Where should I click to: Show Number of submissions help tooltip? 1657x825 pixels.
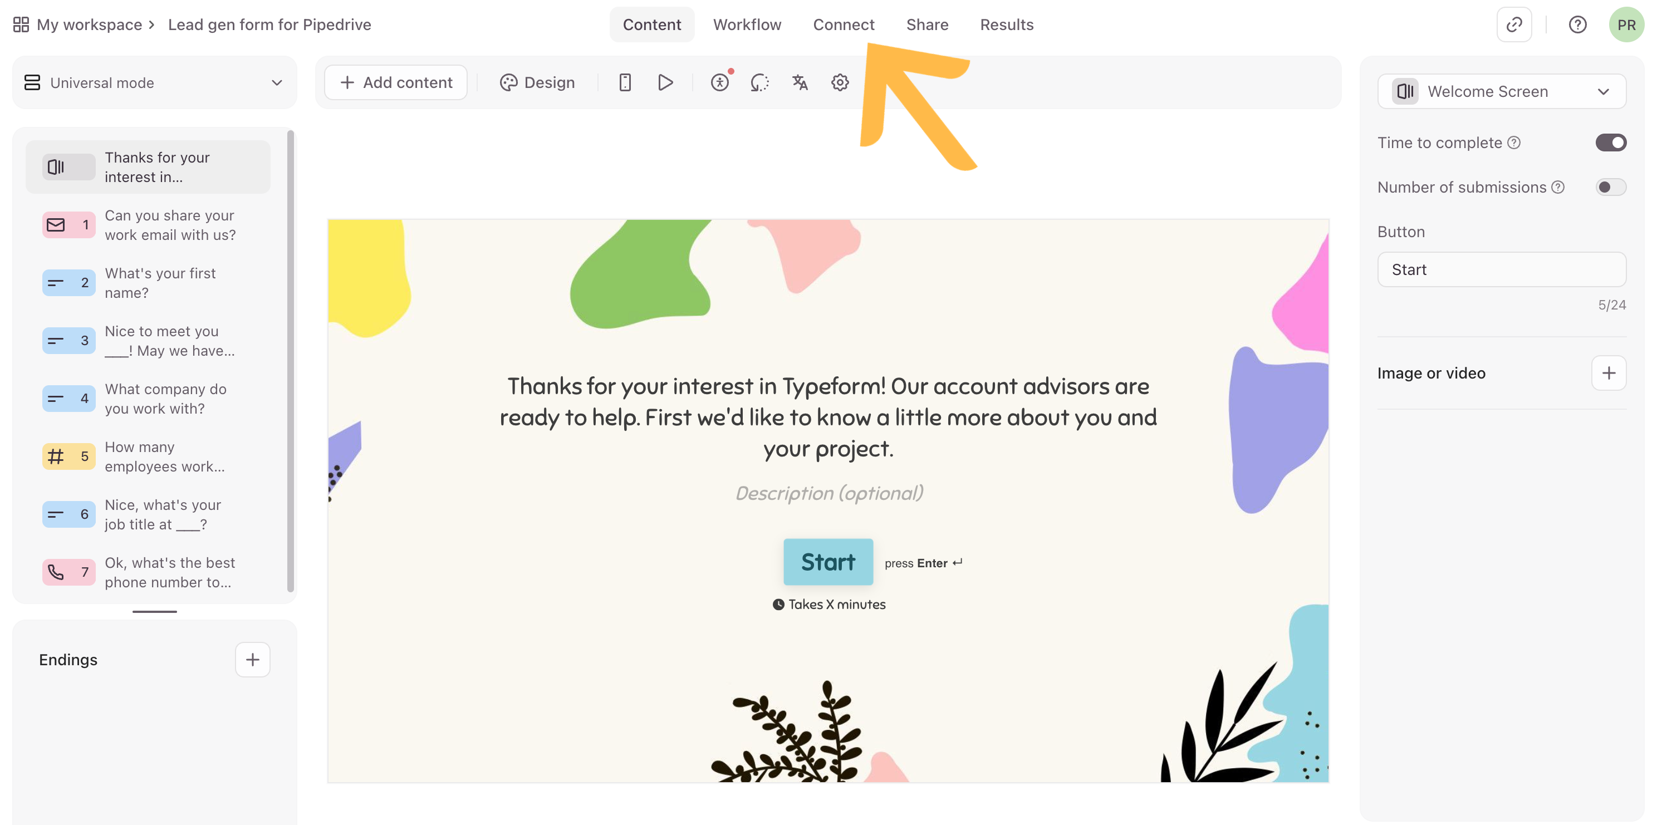point(1557,187)
